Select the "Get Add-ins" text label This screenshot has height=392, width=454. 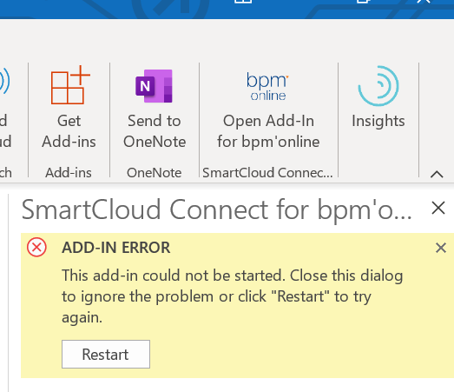tap(69, 131)
